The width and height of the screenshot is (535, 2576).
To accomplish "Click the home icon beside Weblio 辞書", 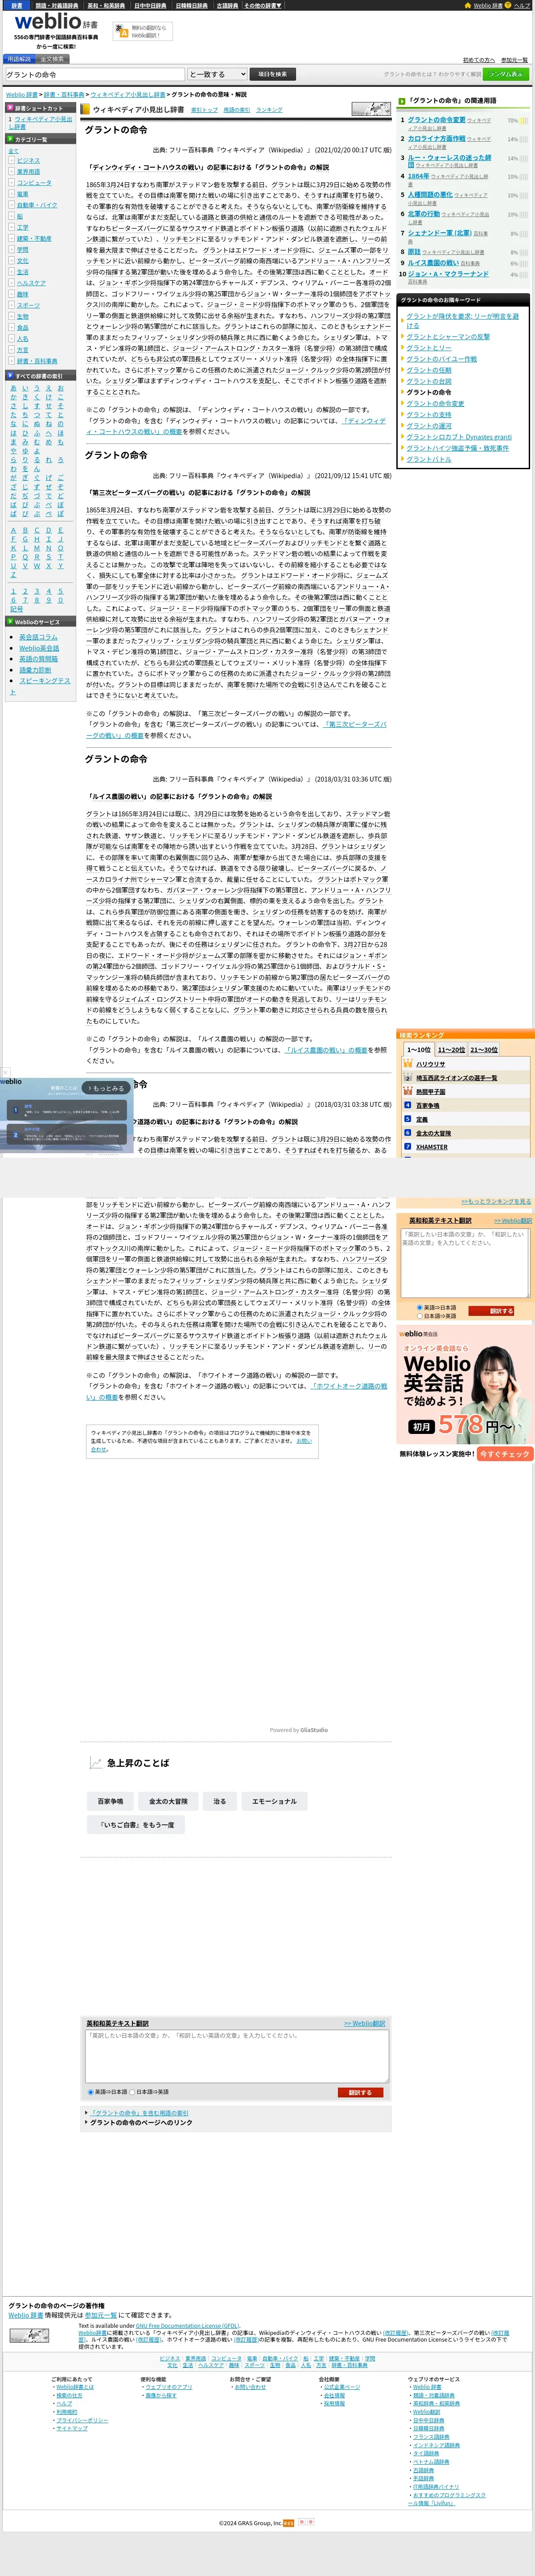I will pos(468,5).
